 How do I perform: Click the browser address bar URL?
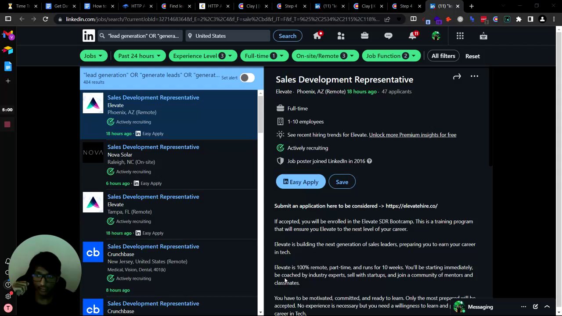pyautogui.click(x=223, y=19)
